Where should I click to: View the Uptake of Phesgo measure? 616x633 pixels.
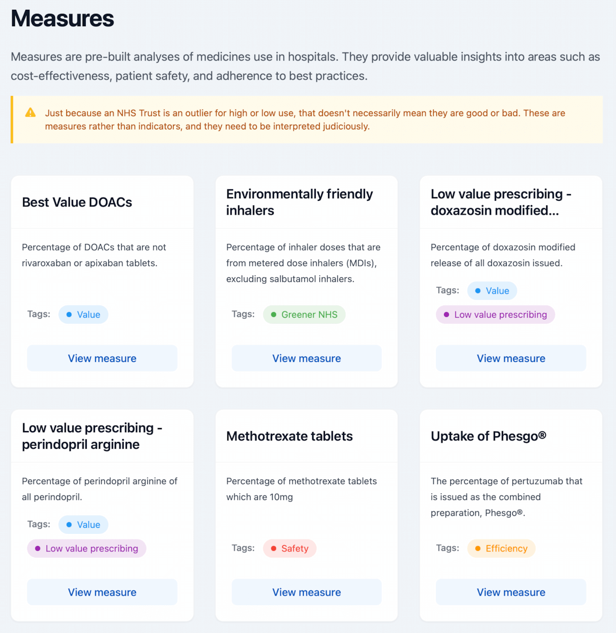click(511, 592)
